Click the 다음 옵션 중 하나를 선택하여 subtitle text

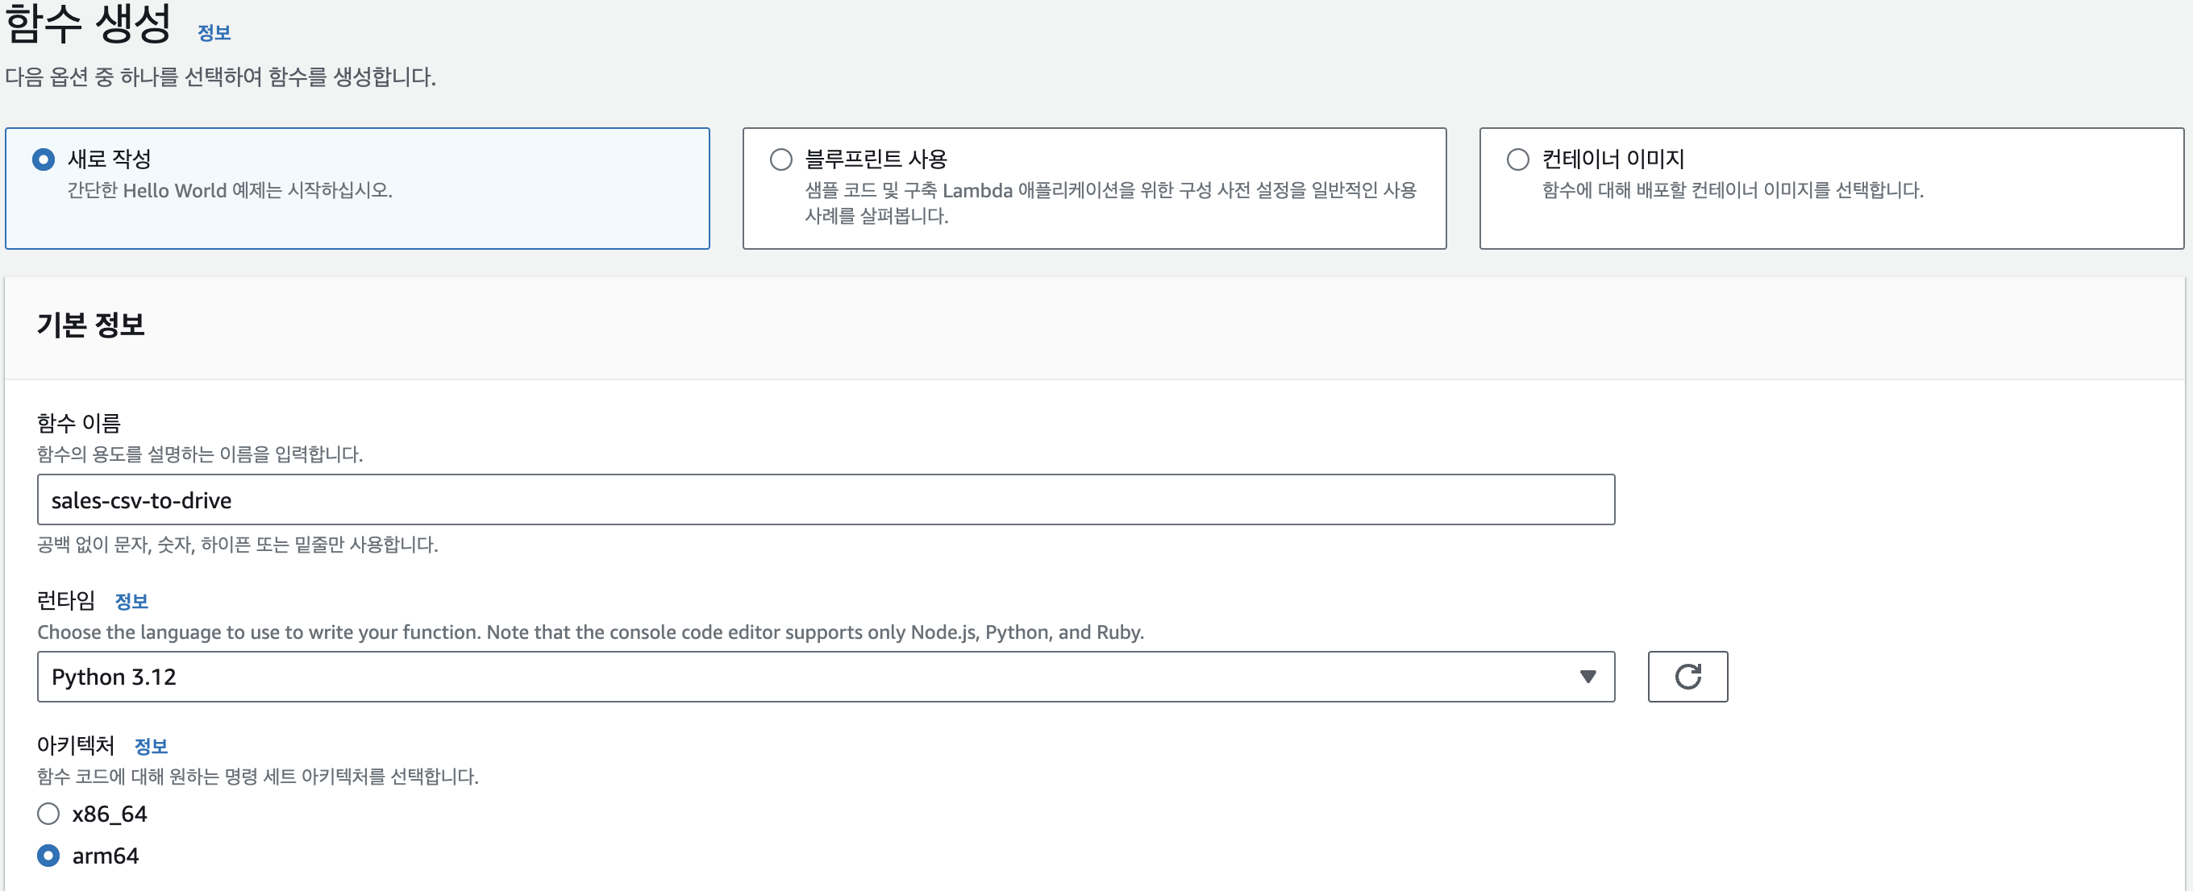click(220, 77)
